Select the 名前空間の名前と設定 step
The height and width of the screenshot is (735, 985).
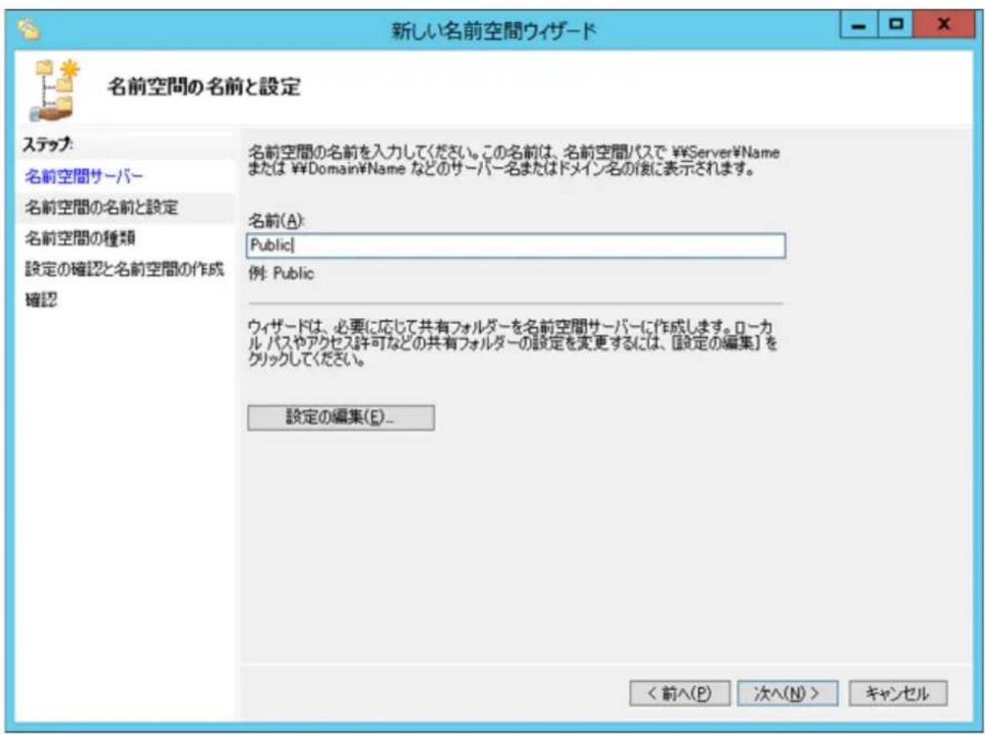(x=101, y=207)
